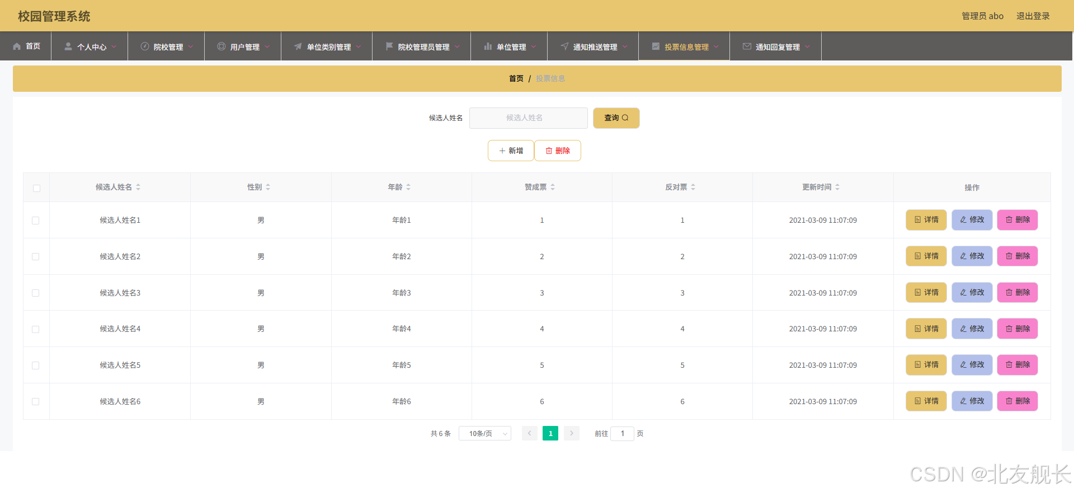This screenshot has height=492, width=1074.
Task: Expand the 通知推送管理 menu chevron
Action: [625, 47]
